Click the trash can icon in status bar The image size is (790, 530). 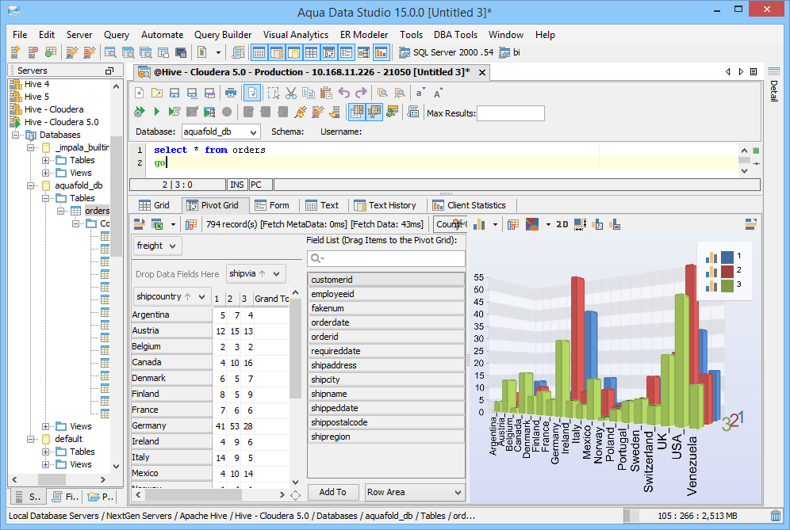click(776, 516)
